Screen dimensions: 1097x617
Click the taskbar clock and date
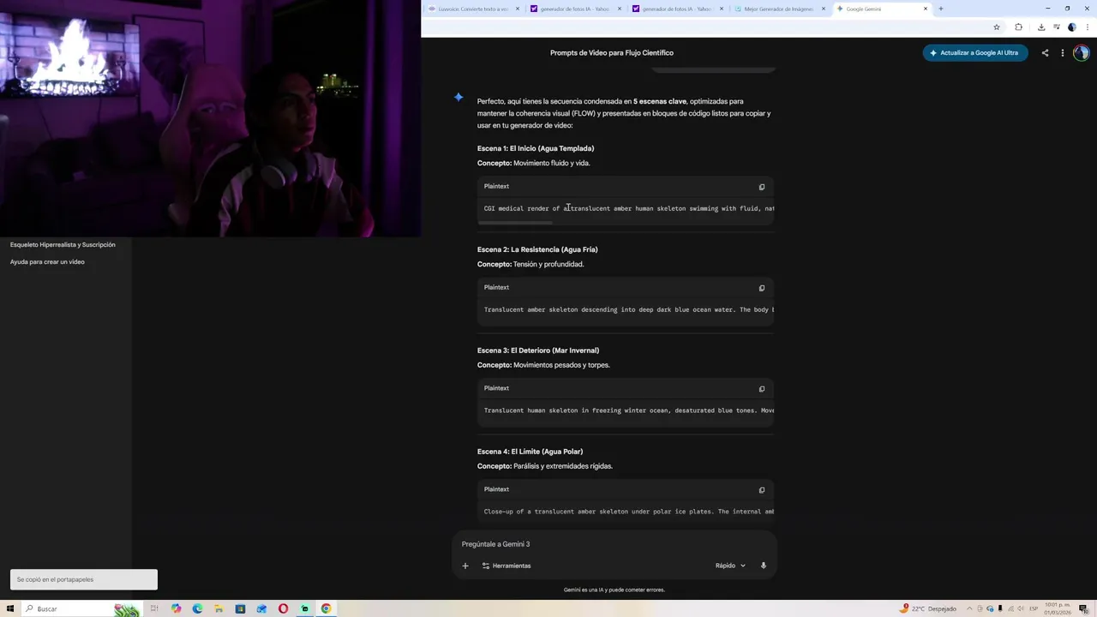(1058, 608)
